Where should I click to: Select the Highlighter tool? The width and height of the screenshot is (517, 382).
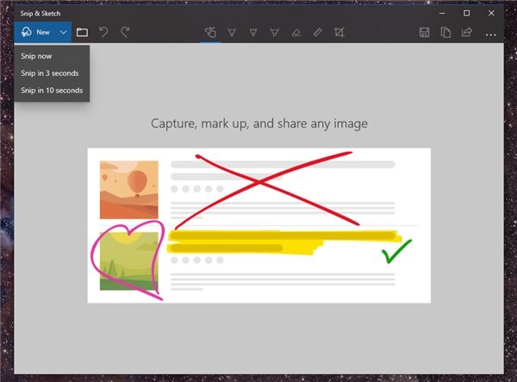pos(275,33)
